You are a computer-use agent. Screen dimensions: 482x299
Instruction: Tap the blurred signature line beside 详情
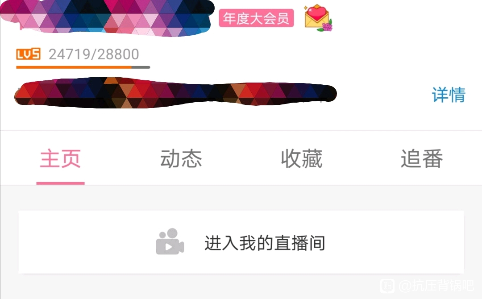click(x=175, y=92)
